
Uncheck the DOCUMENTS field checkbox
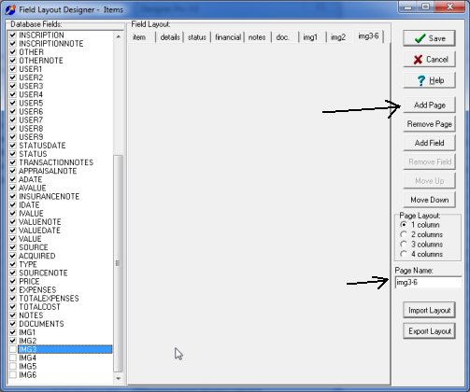(13, 324)
